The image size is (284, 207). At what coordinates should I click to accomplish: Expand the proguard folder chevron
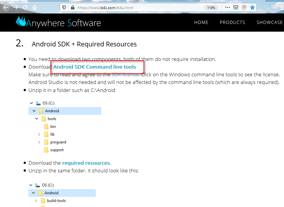tap(39, 142)
